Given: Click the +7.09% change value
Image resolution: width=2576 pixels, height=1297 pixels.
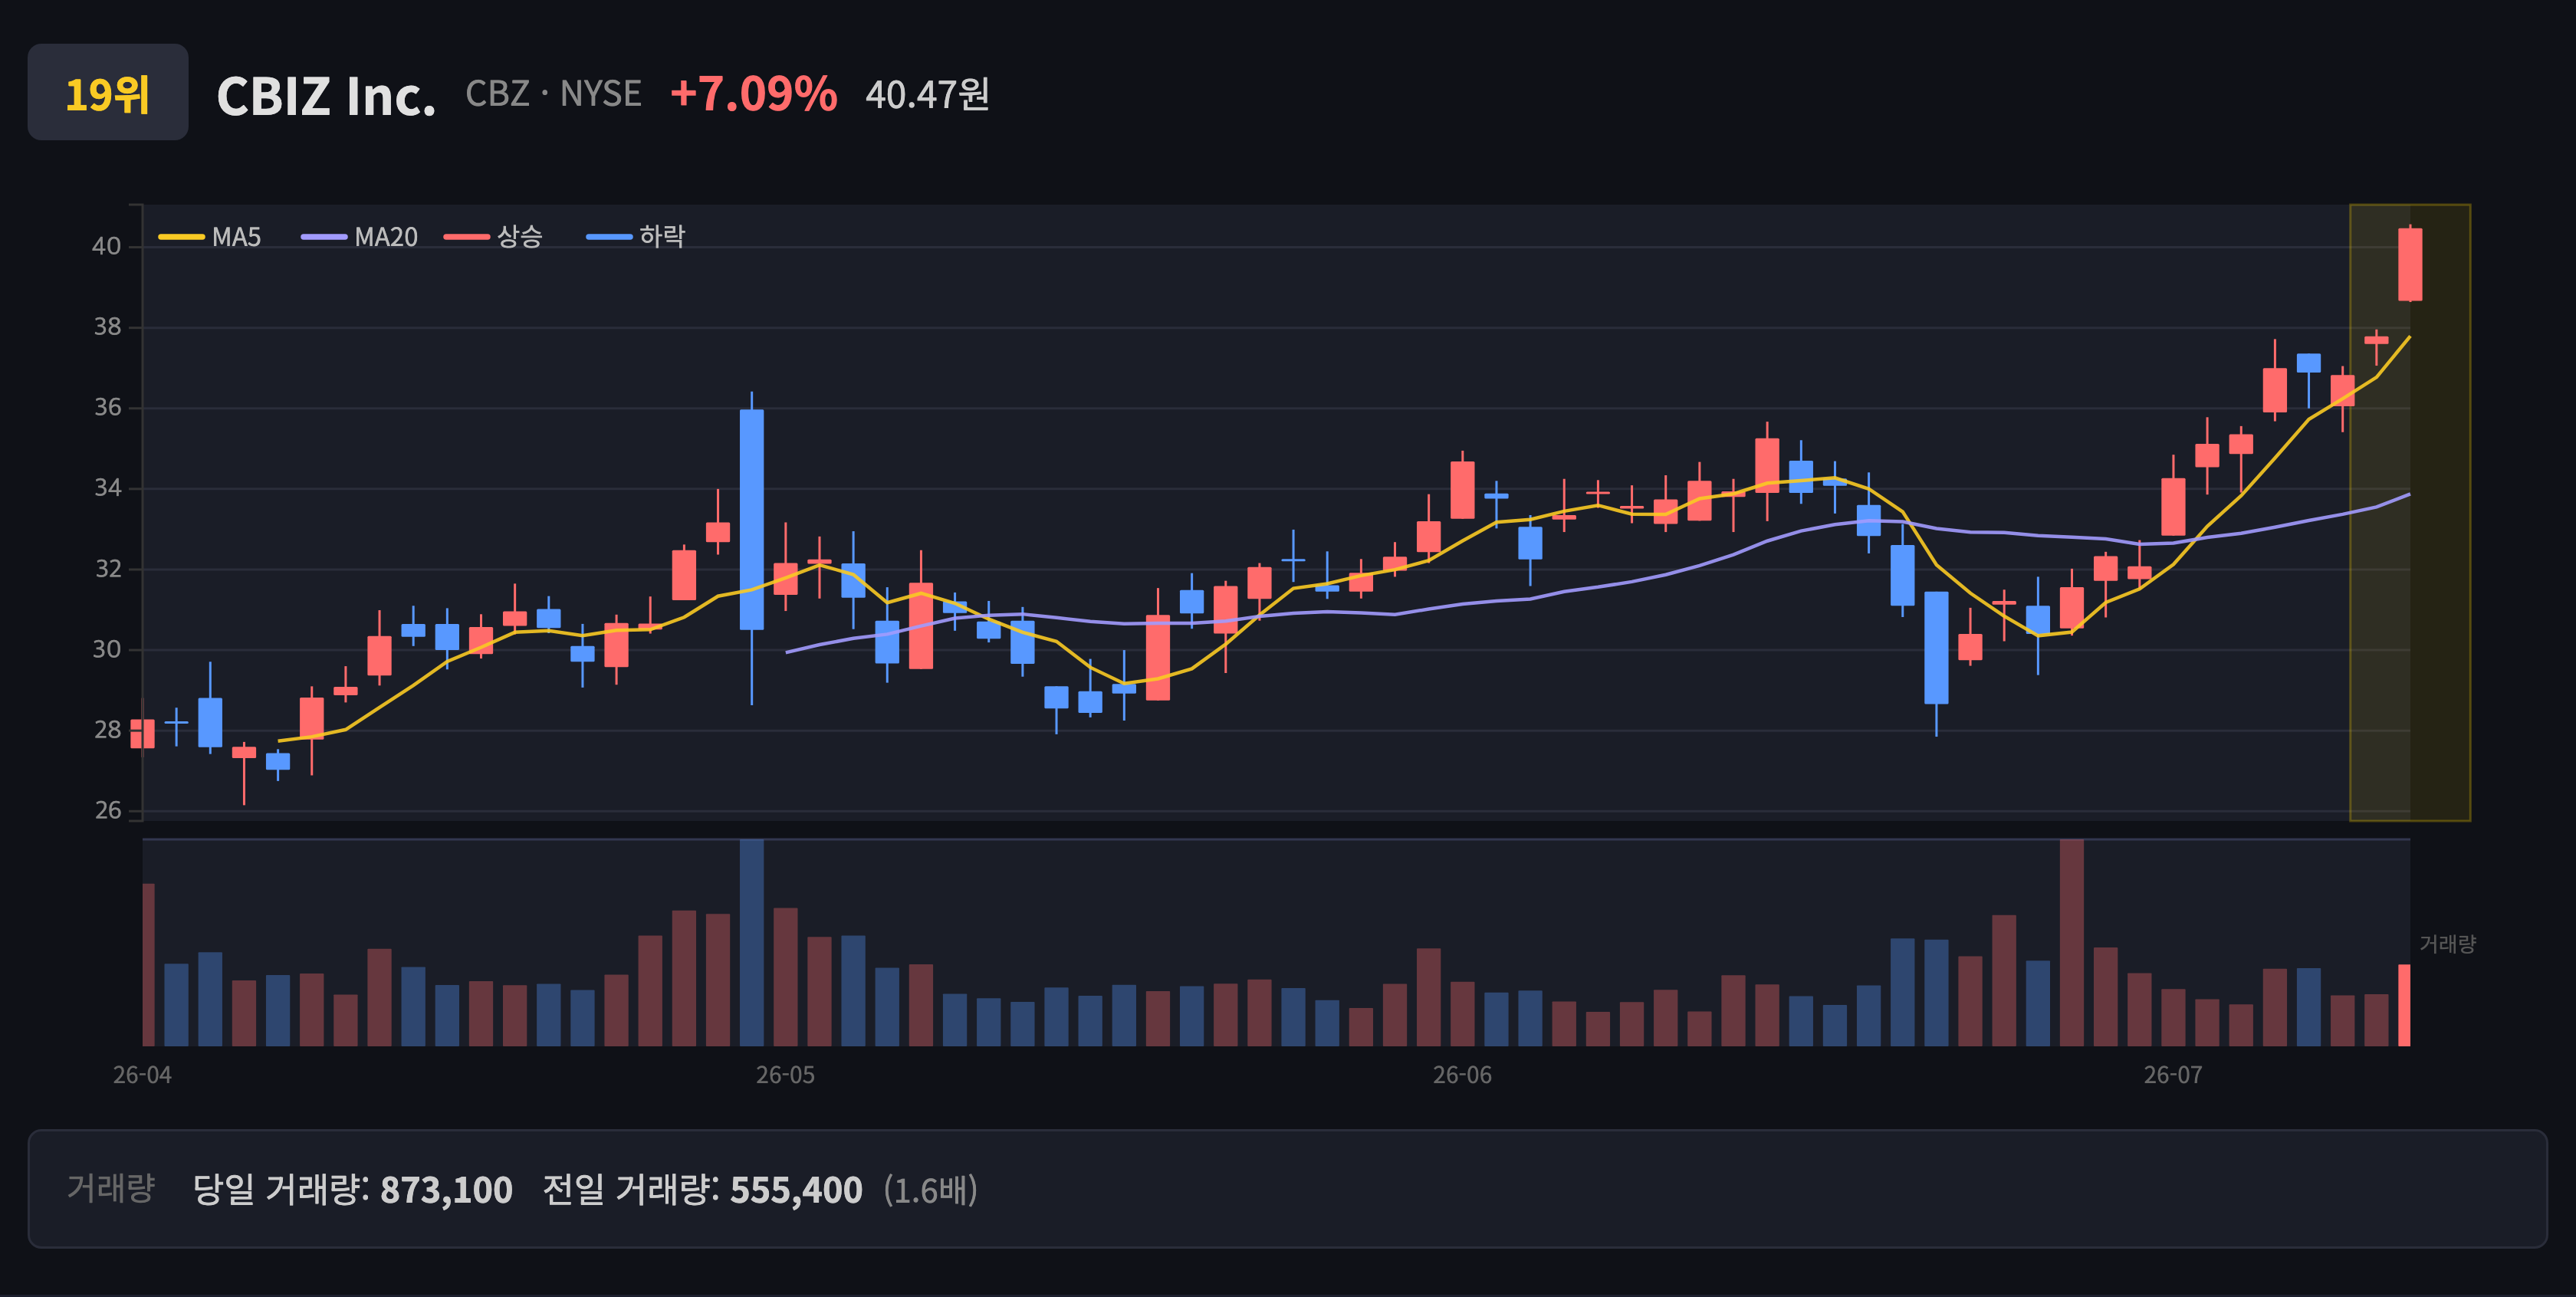Looking at the screenshot, I should [753, 94].
